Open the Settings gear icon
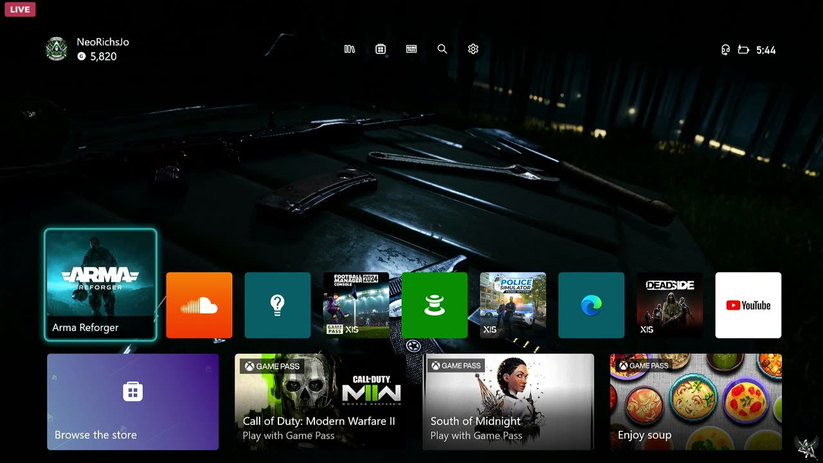The width and height of the screenshot is (823, 463). pos(473,49)
